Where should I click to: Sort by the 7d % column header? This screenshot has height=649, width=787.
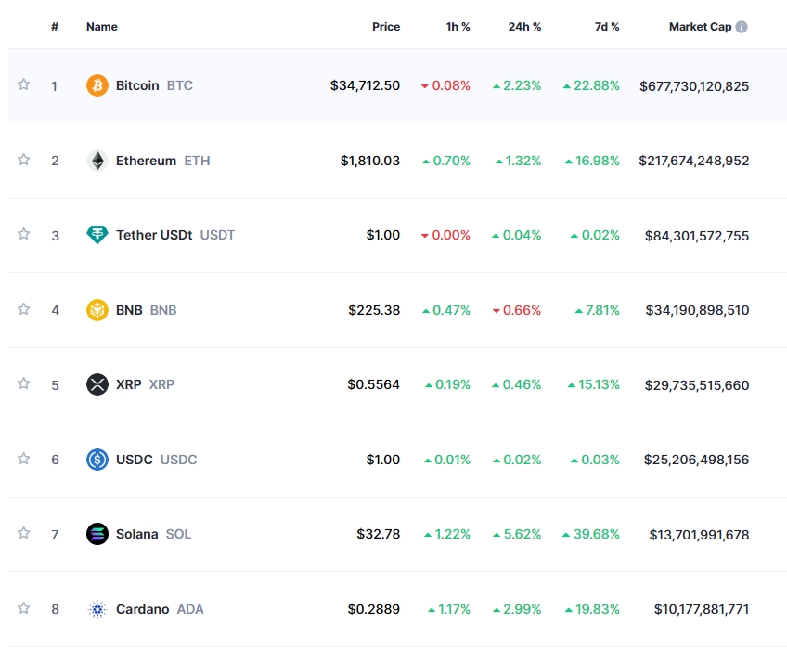[607, 27]
